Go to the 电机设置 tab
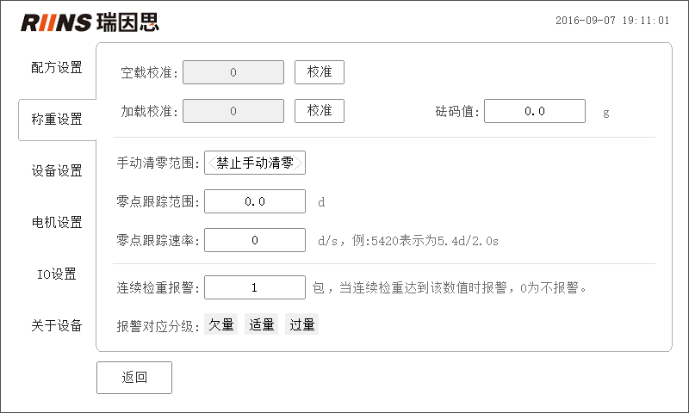Viewport: 689px width, 413px height. tap(57, 222)
